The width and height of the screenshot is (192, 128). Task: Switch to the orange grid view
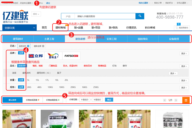186,100
